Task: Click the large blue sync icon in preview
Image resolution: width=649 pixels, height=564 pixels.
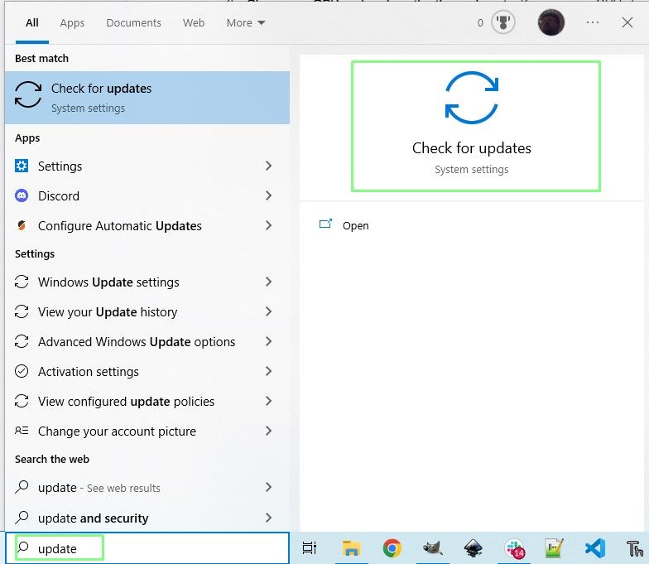Action: [x=472, y=98]
